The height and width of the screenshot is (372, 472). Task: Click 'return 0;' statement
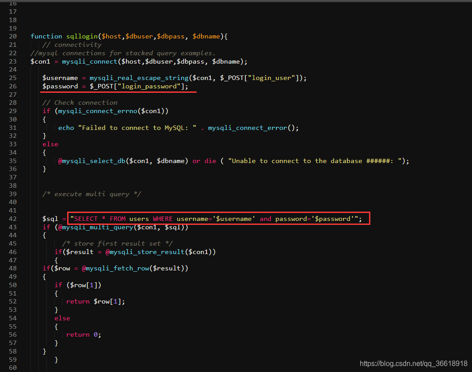click(84, 335)
